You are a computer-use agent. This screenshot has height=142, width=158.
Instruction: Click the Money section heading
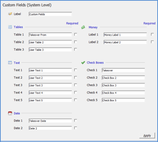(x=93, y=27)
